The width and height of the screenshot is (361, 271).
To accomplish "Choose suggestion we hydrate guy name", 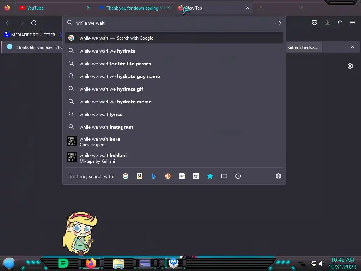I will click(174, 76).
